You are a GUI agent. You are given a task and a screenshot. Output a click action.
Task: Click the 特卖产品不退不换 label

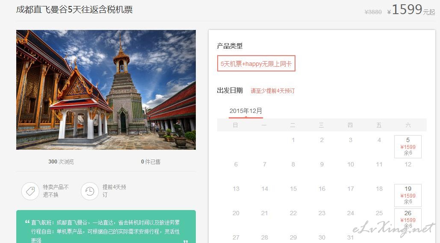[56, 191]
